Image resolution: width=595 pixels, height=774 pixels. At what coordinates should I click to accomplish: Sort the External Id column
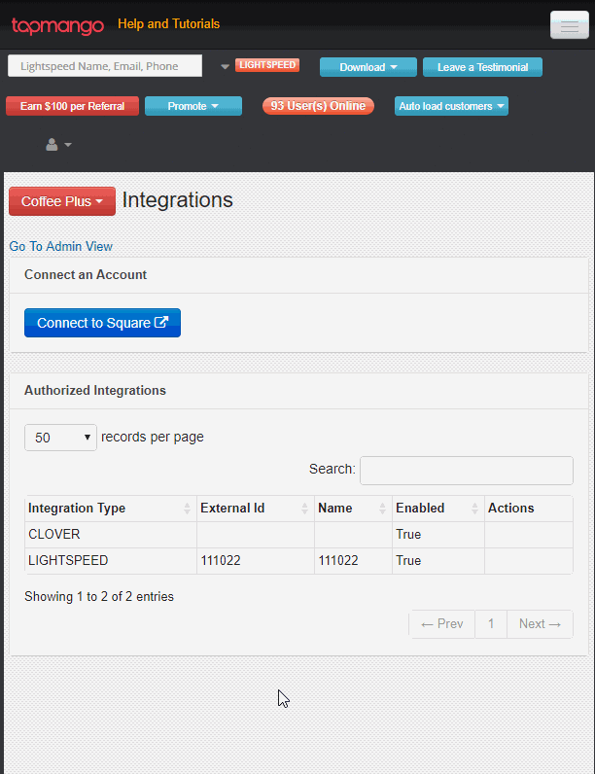point(304,509)
